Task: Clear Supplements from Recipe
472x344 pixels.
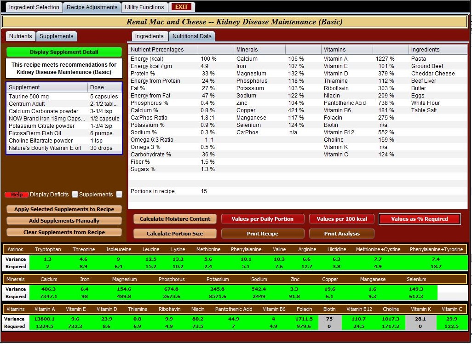Action: pos(64,232)
